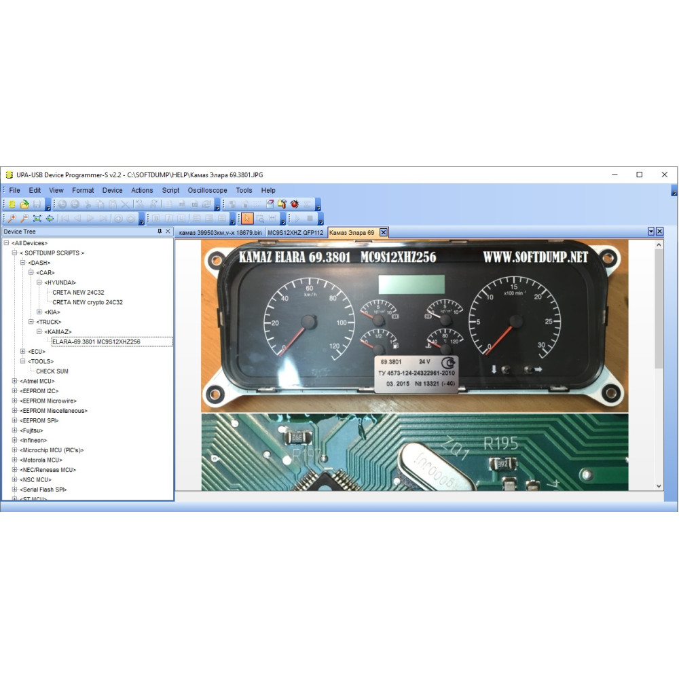Click the eraser icon in toolbar

pos(270,204)
